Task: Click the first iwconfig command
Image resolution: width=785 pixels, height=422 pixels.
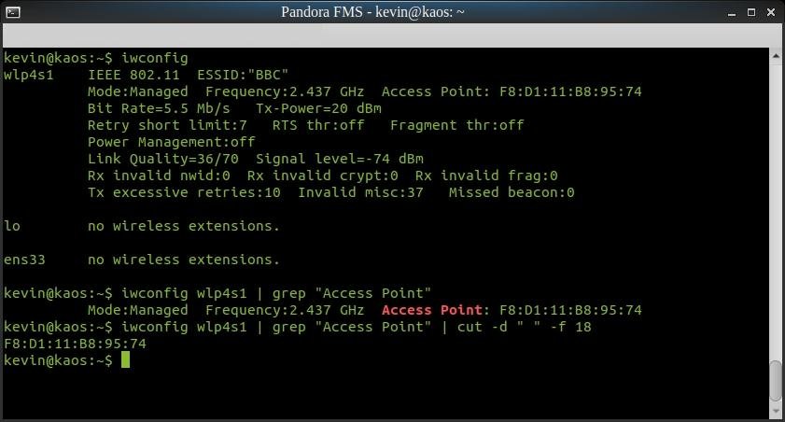Action: 155,58
